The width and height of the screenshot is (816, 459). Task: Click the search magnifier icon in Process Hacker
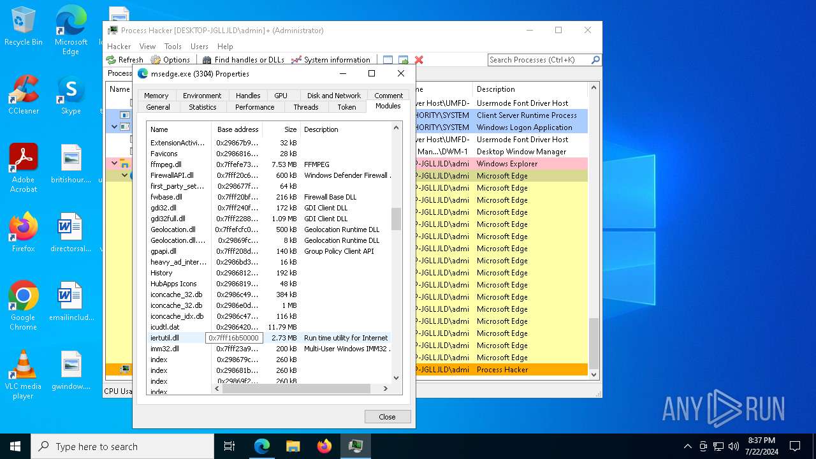(x=595, y=60)
